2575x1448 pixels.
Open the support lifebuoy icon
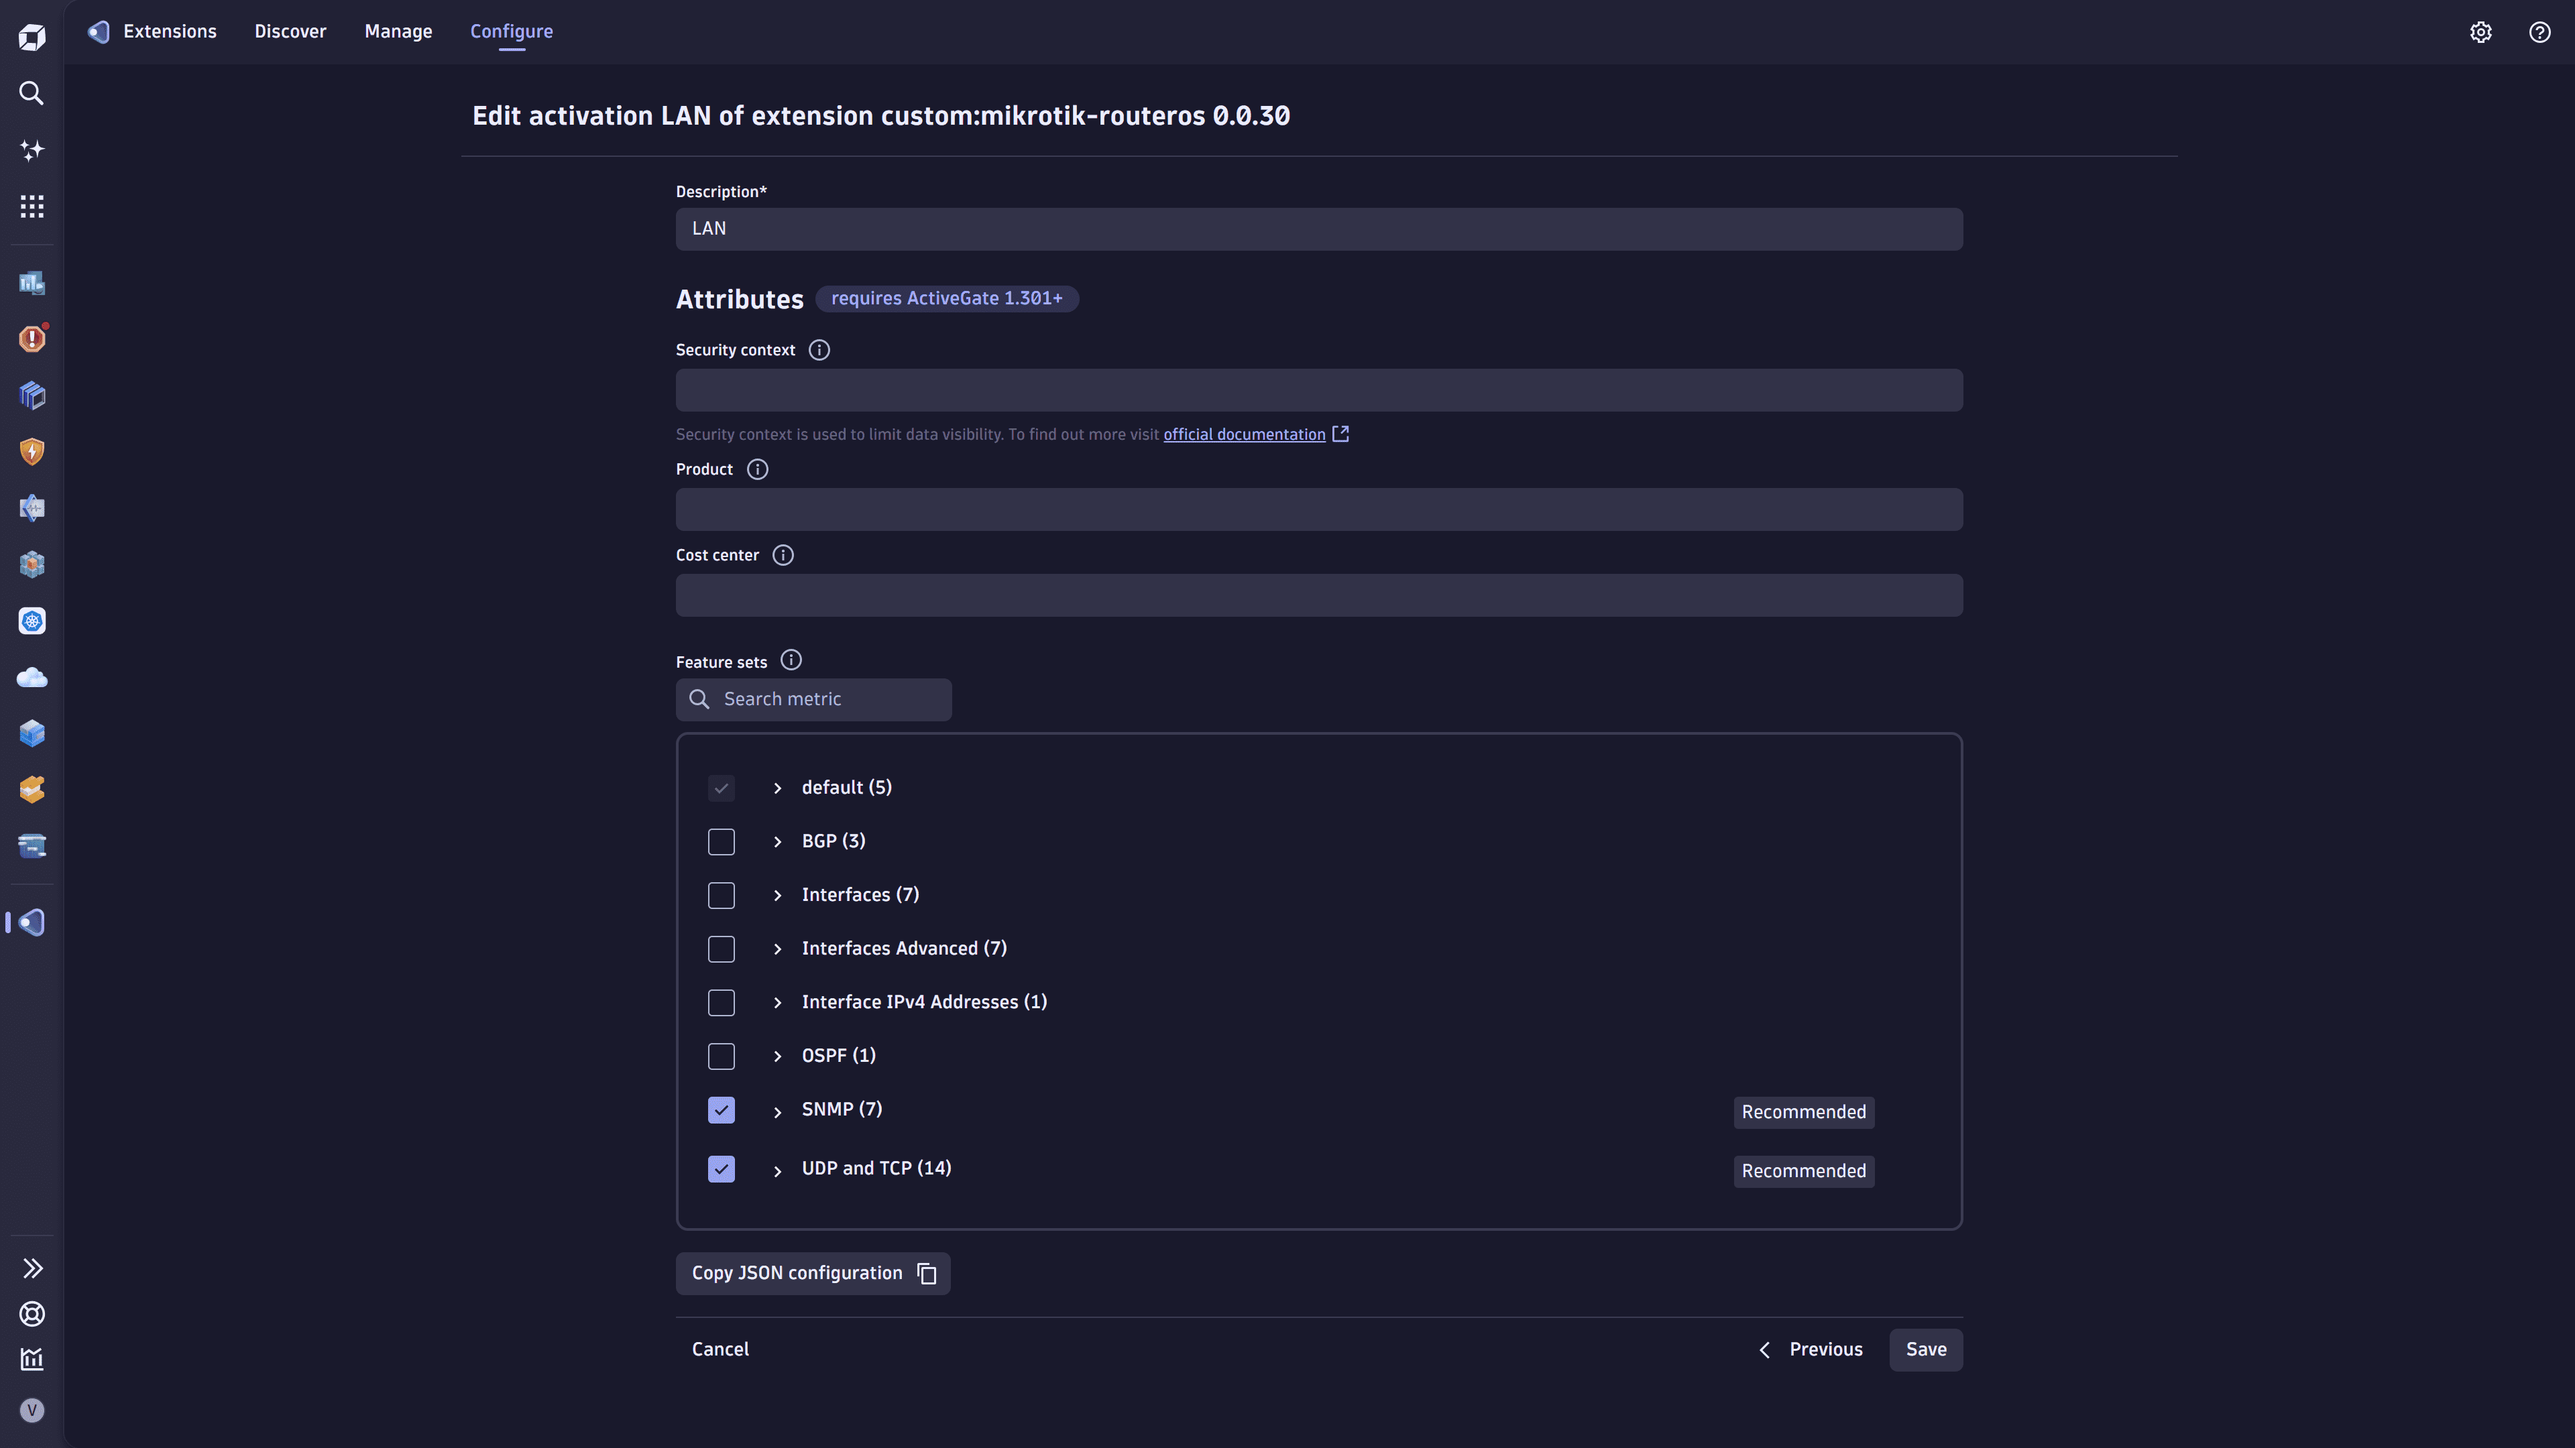coord(32,1313)
